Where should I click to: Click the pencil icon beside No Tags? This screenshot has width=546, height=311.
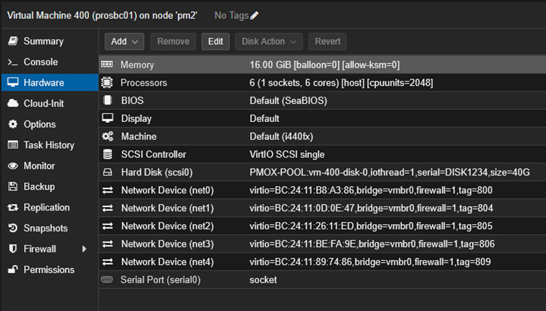coord(255,15)
